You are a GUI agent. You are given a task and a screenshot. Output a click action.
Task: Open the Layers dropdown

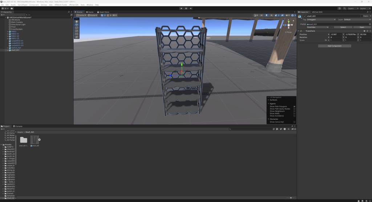(x=353, y=8)
